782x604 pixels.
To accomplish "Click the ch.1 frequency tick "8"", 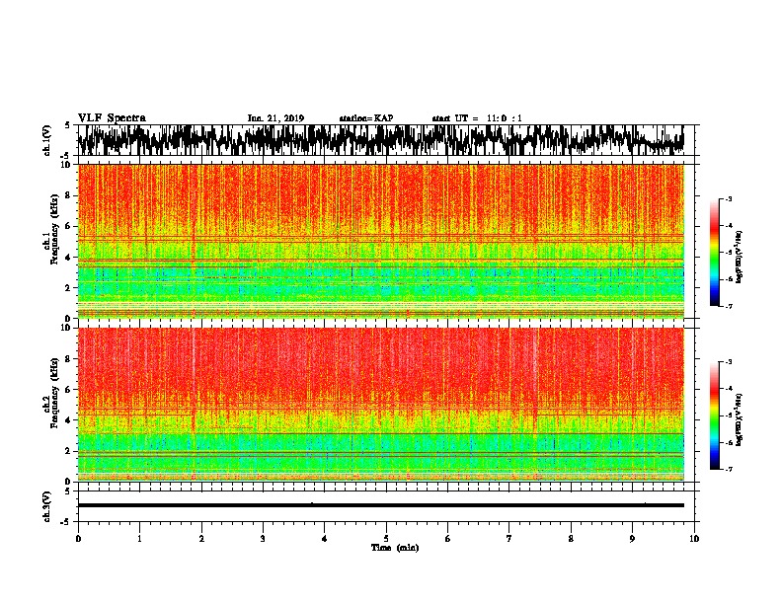I will [69, 195].
